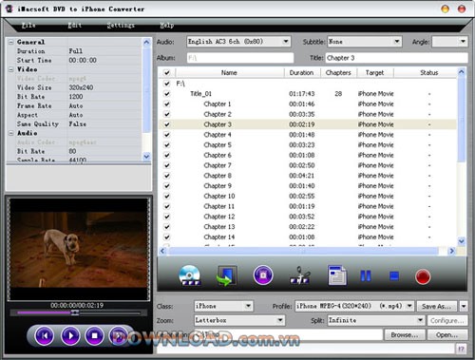The width and height of the screenshot is (475, 360).
Task: Click the previous frame player button
Action: pos(44,335)
